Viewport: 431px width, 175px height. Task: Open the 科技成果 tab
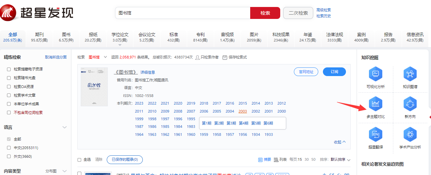point(281,37)
